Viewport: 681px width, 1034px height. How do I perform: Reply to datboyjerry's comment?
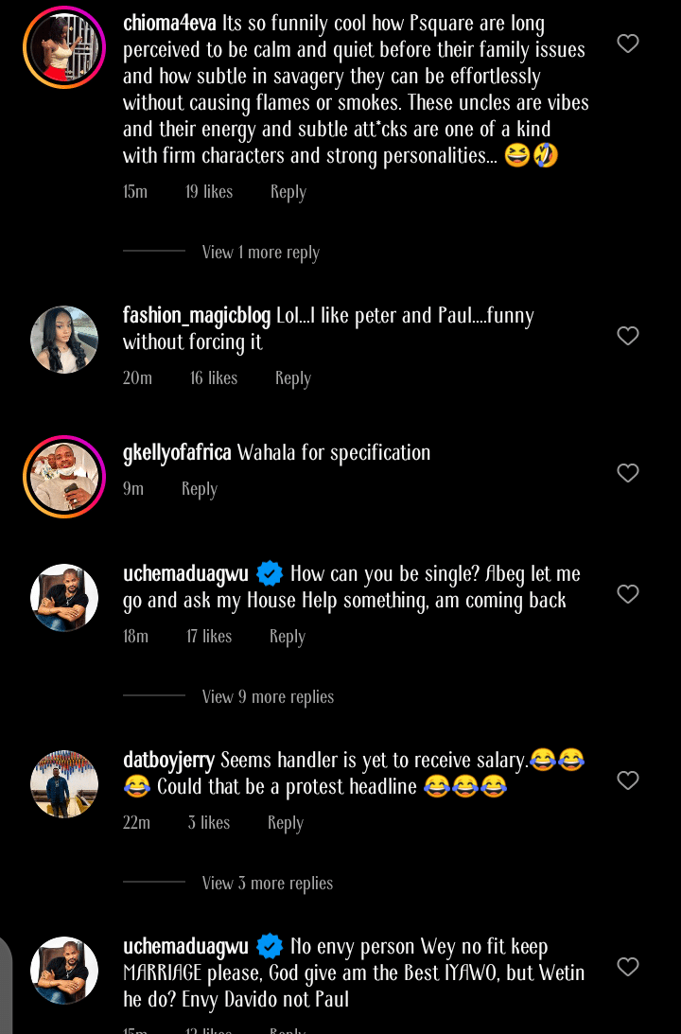[285, 823]
